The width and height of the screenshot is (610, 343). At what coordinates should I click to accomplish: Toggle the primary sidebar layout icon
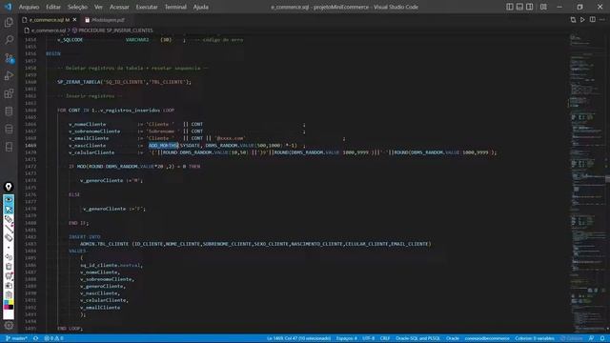click(510, 7)
